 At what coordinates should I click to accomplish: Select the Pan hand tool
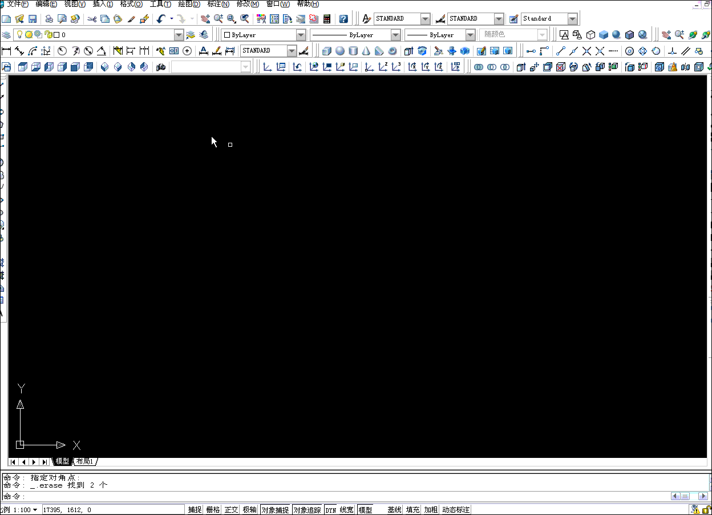tap(205, 19)
